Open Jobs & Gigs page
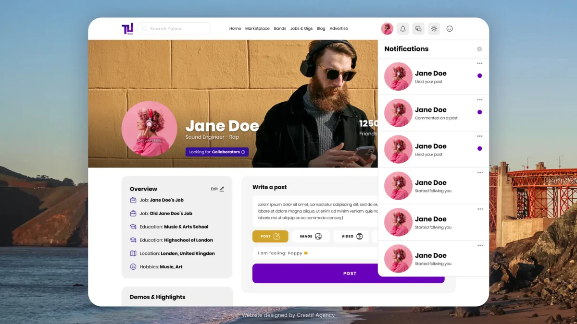This screenshot has height=324, width=577. click(x=301, y=29)
